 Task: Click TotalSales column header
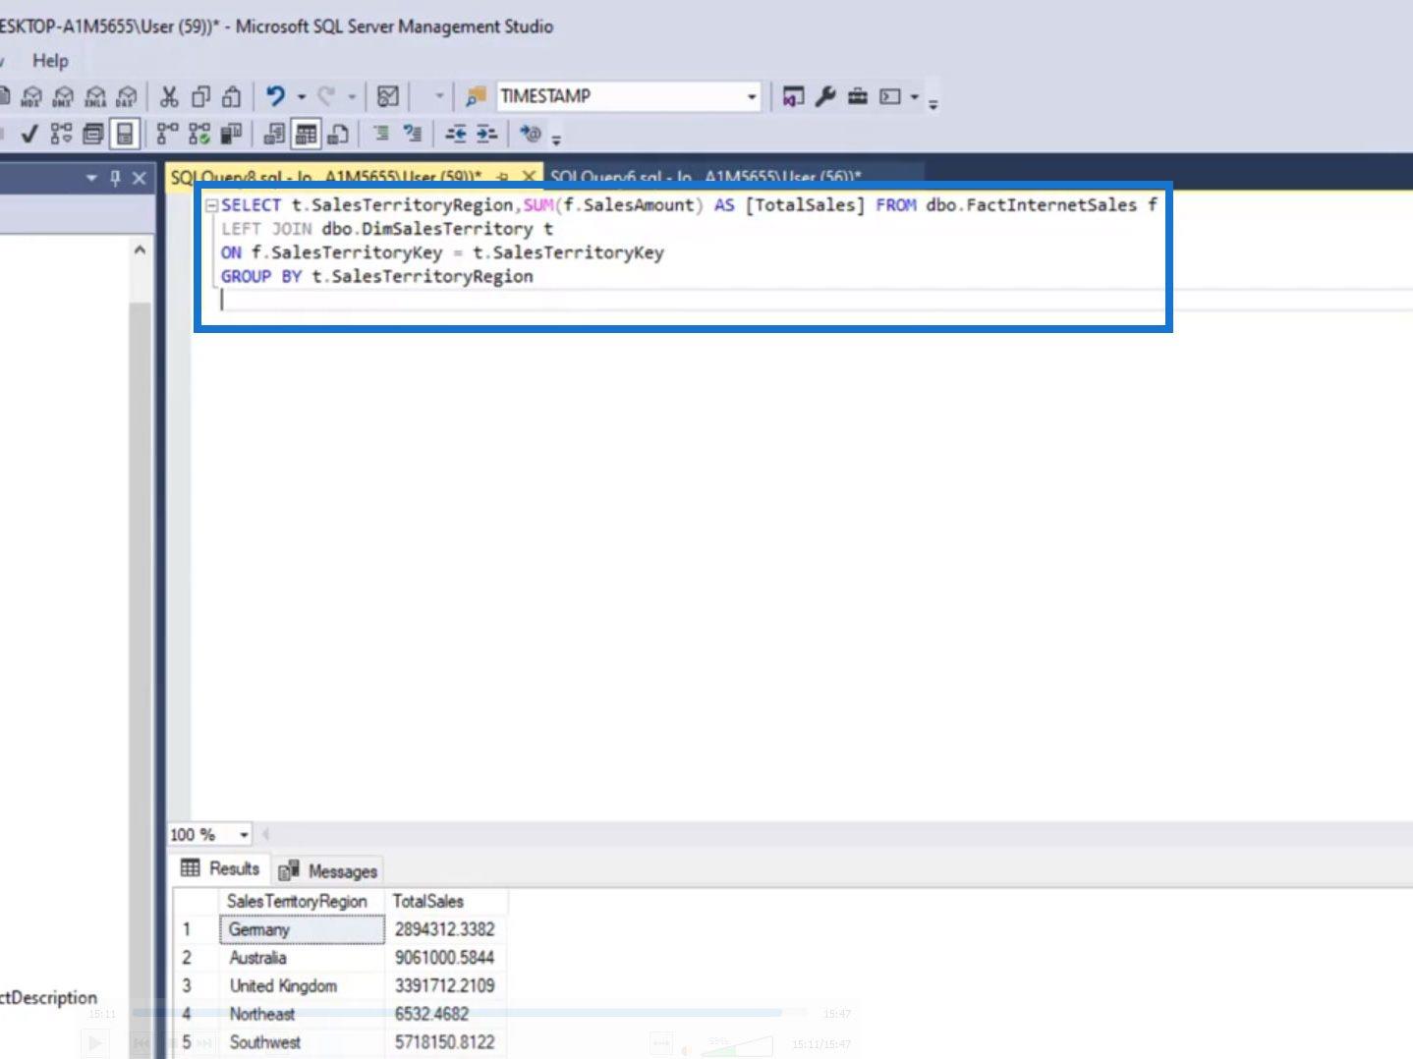tap(446, 901)
